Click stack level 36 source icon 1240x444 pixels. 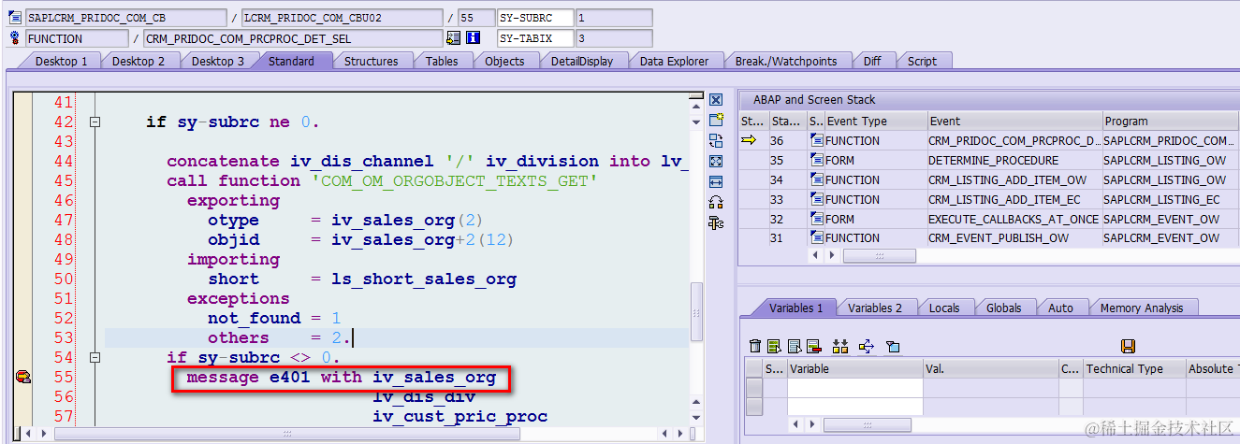point(817,140)
